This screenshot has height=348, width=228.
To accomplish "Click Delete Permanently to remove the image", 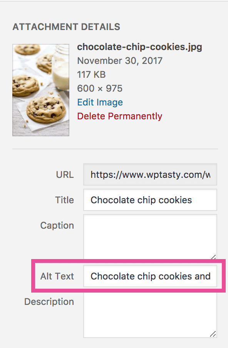I will pos(119,116).
